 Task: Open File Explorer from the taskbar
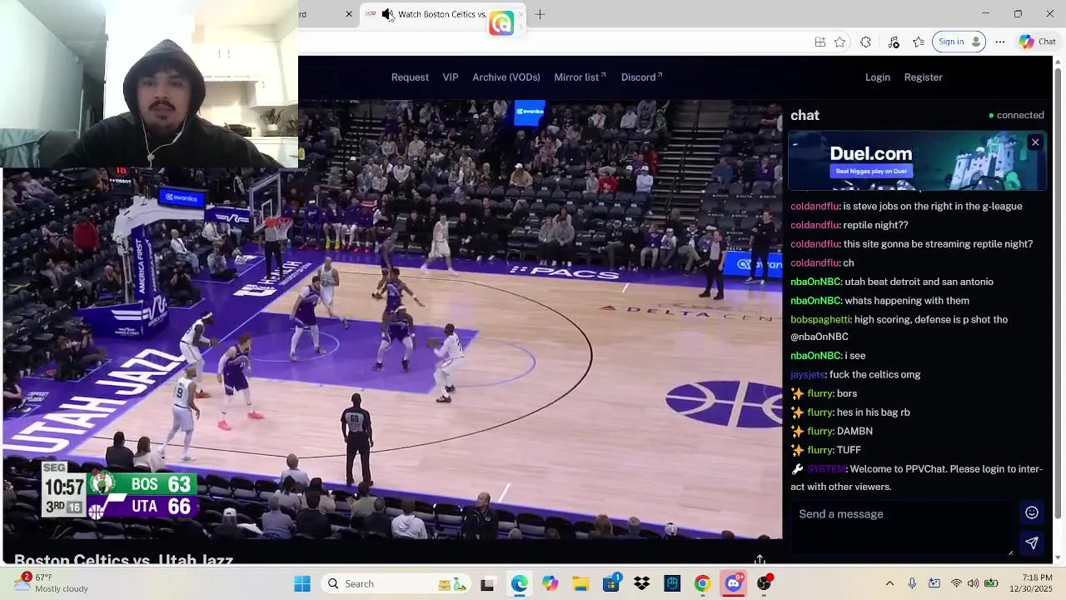(x=580, y=584)
